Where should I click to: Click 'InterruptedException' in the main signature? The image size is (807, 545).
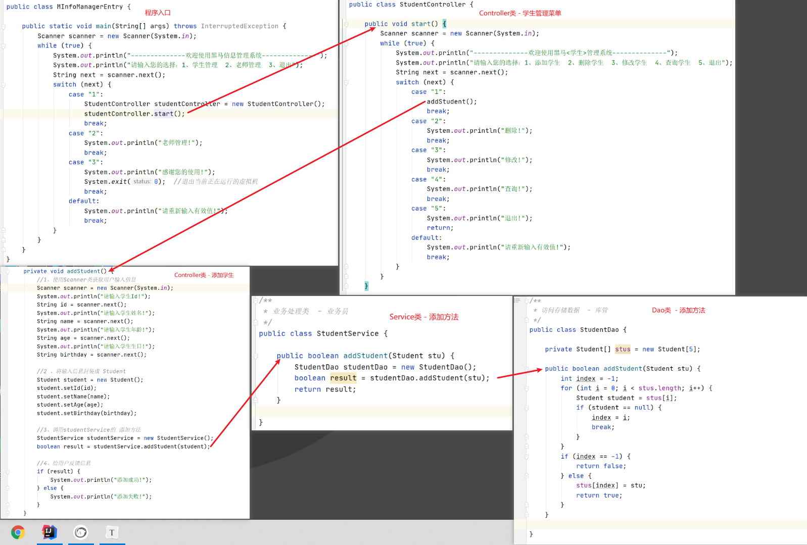click(x=240, y=26)
